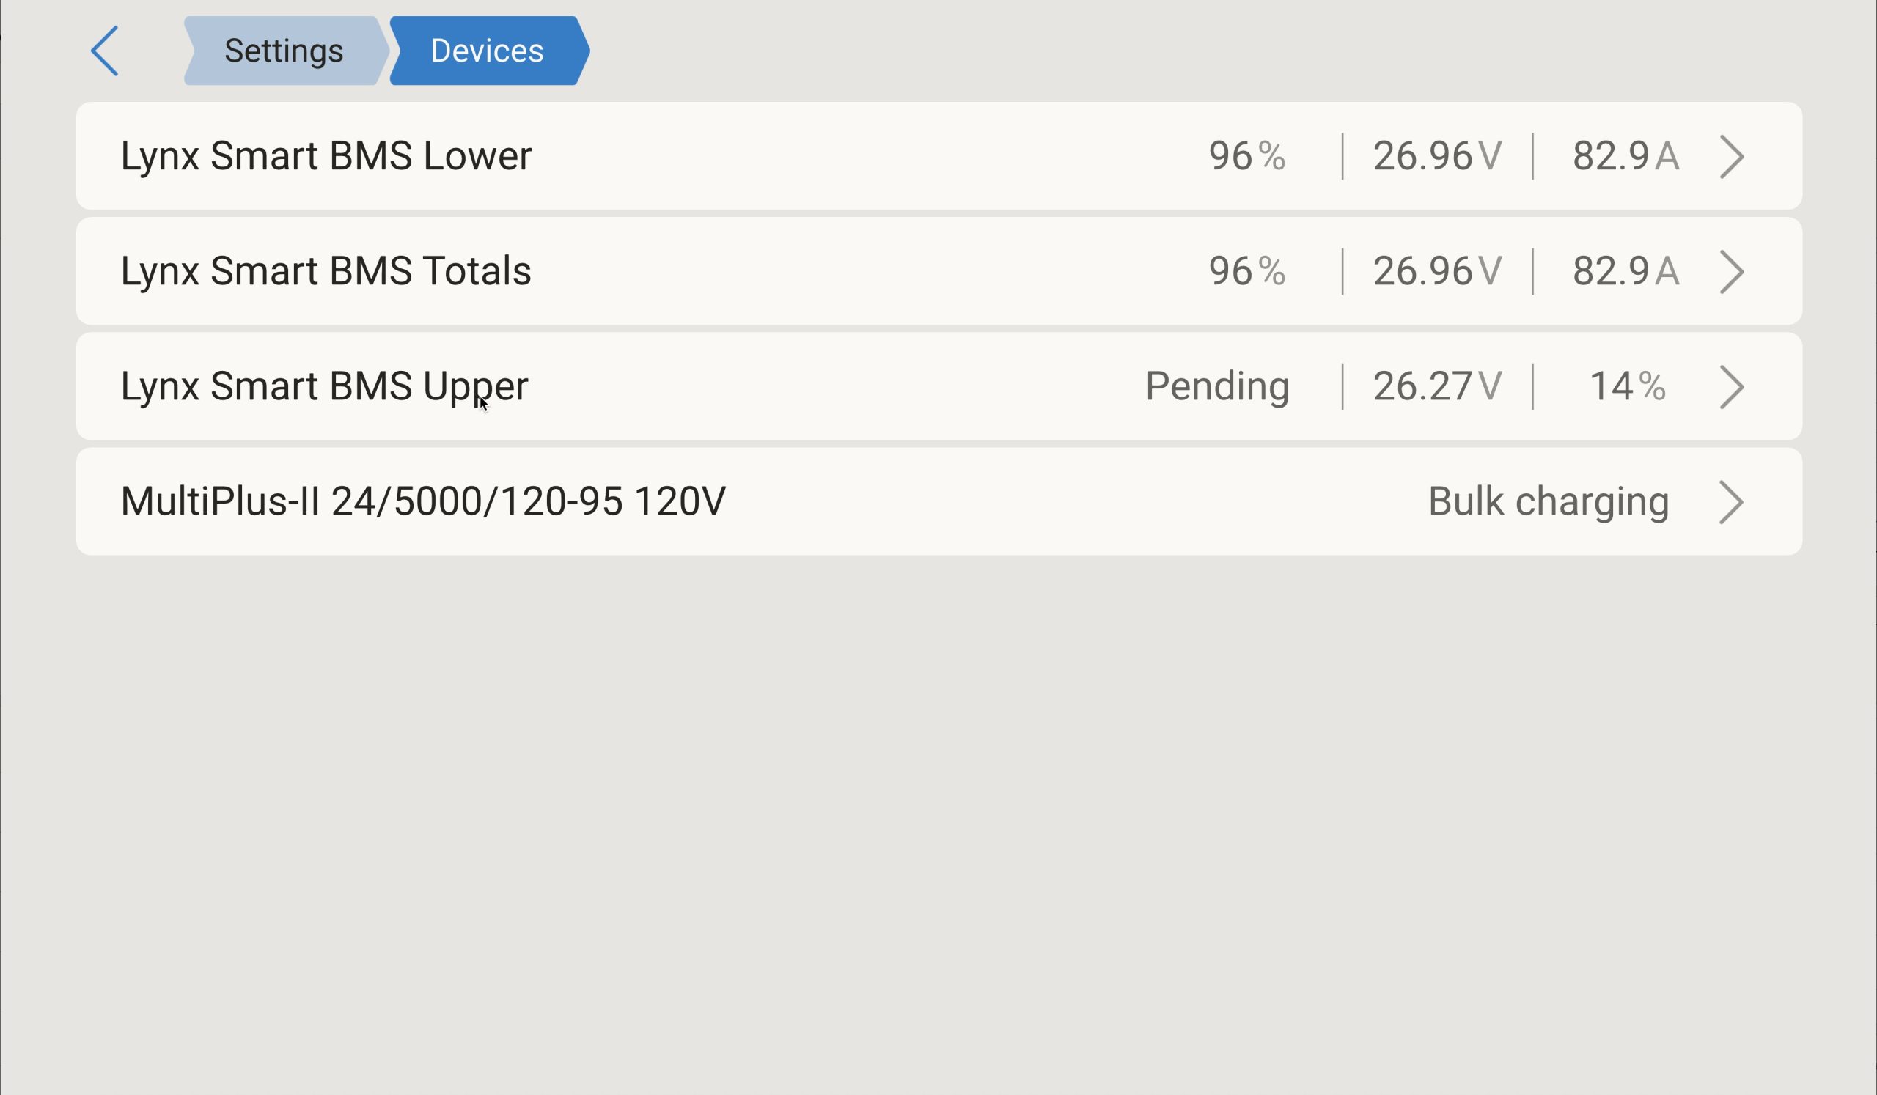
Task: Click the 26.96V voltage on BMS Totals
Action: point(1438,271)
